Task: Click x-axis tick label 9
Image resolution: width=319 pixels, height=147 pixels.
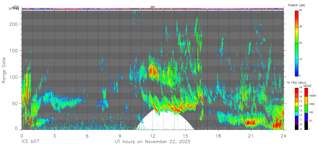Action: [x=120, y=136]
